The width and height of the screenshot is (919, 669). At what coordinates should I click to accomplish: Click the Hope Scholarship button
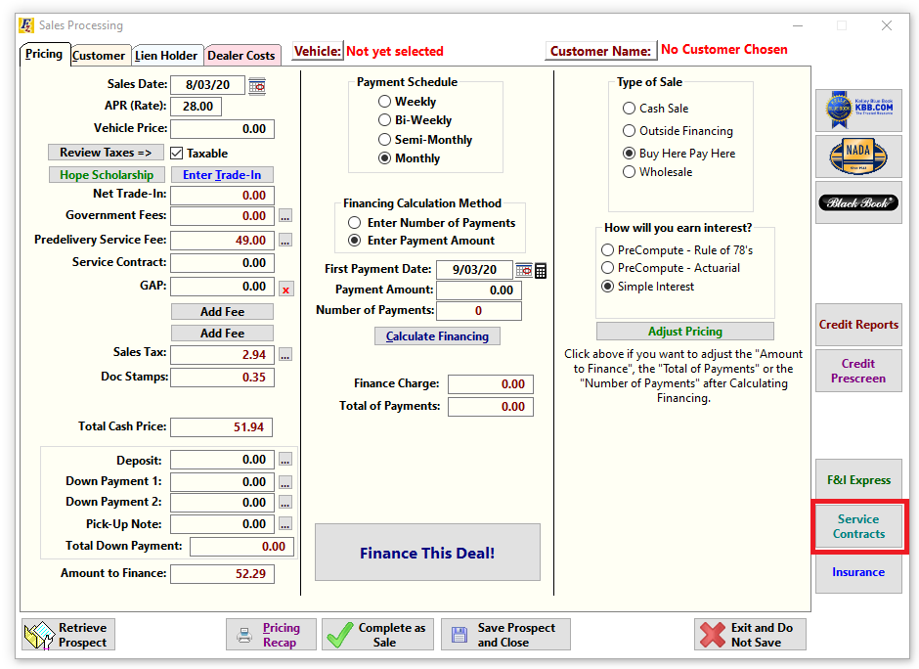107,175
